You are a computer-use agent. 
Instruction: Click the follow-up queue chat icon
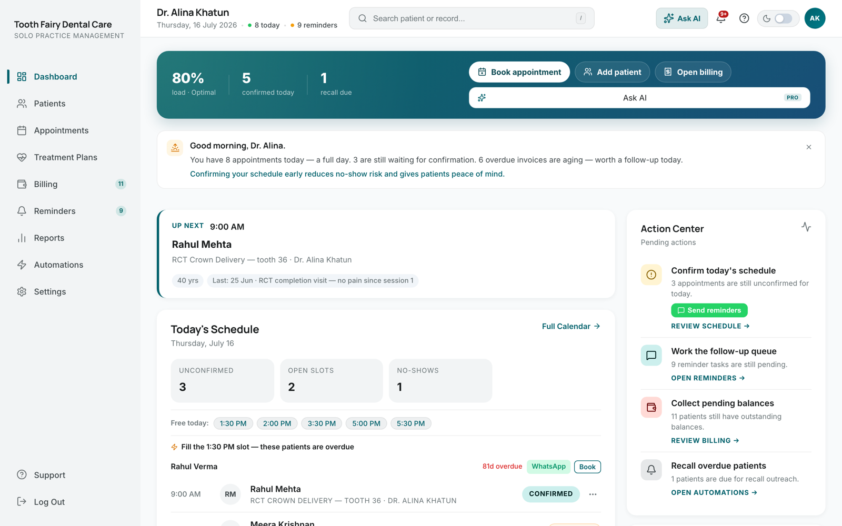point(651,355)
